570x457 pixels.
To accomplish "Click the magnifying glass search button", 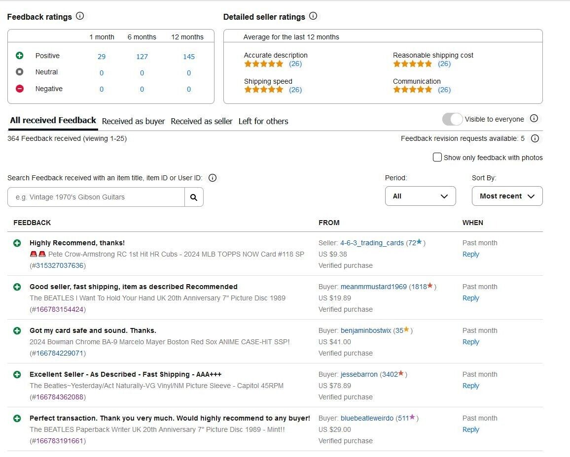I will (194, 197).
